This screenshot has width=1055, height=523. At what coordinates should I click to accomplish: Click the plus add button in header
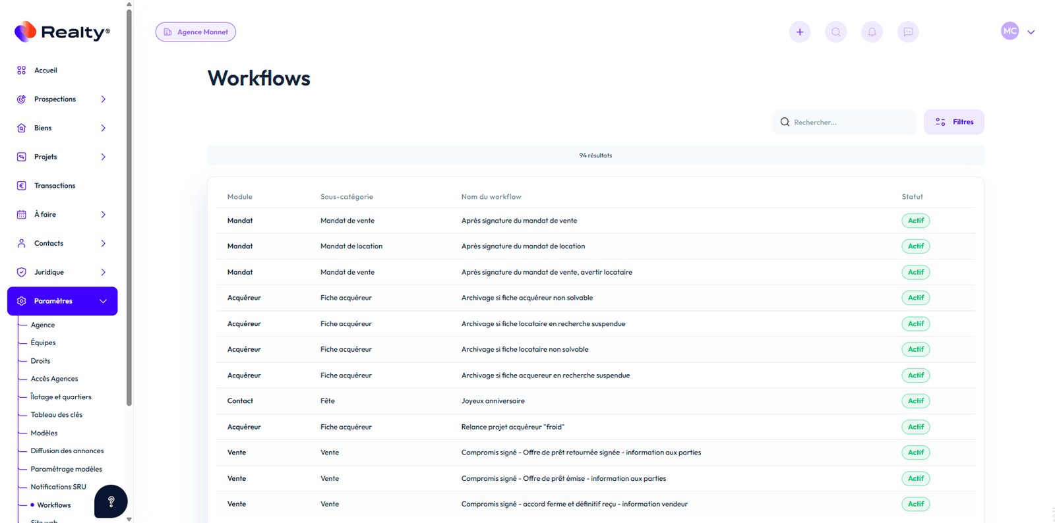tap(799, 32)
